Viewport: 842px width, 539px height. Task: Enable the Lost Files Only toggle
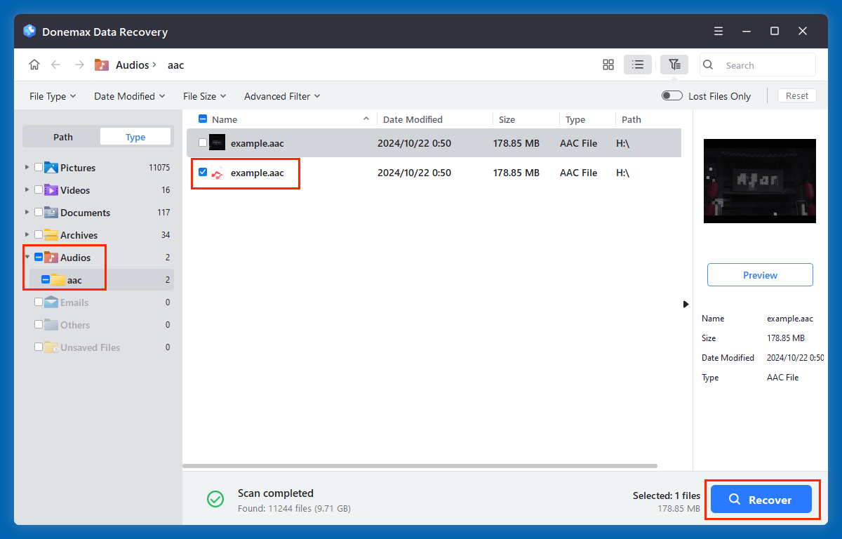pyautogui.click(x=671, y=95)
